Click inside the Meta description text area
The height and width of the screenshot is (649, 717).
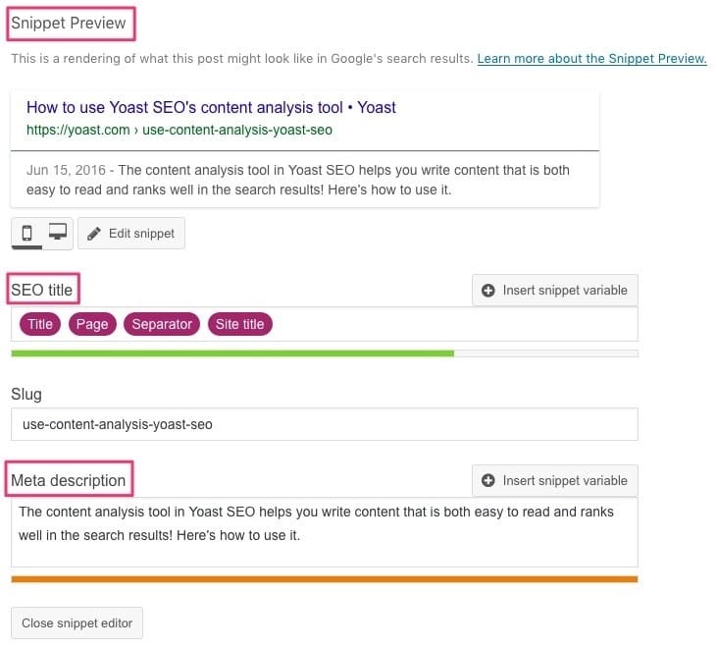[x=325, y=533]
